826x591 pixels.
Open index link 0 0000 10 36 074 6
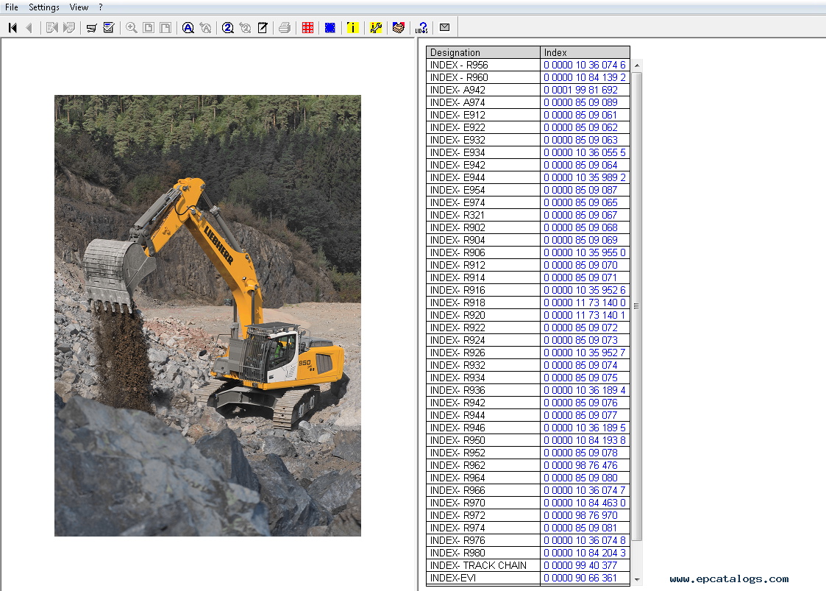click(585, 65)
